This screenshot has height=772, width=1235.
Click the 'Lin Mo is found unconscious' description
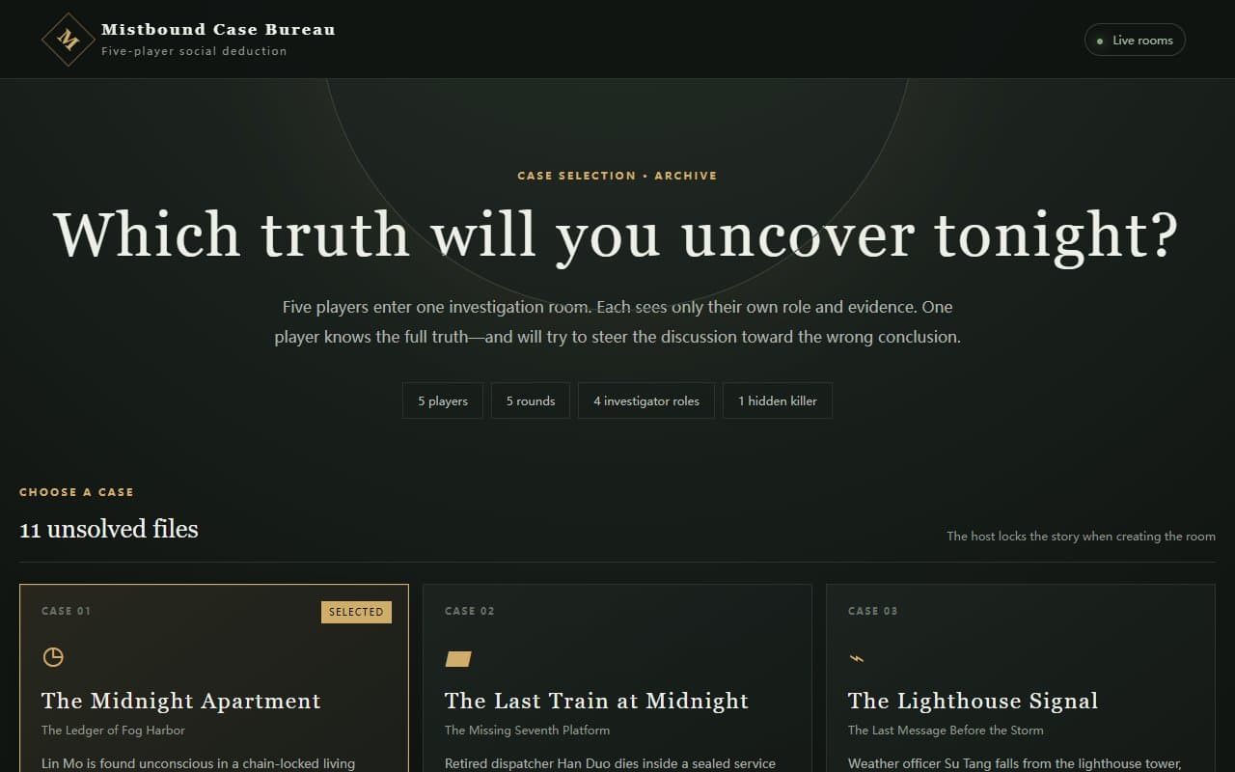click(x=198, y=763)
